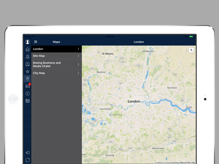Click the logout icon in sidebar

pyautogui.click(x=27, y=153)
